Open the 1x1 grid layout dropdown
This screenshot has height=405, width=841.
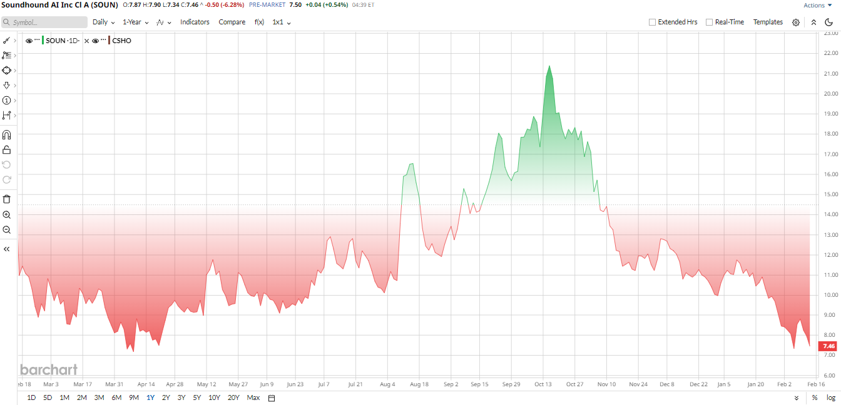pyautogui.click(x=282, y=22)
